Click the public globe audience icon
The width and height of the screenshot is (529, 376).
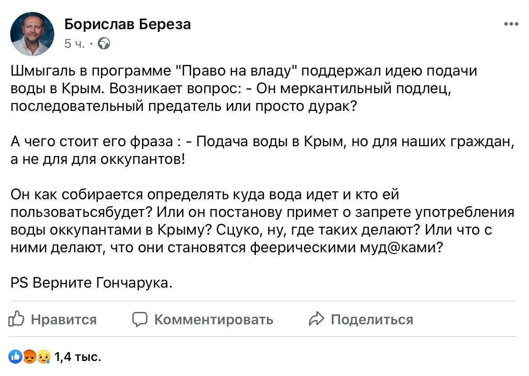[x=104, y=44]
